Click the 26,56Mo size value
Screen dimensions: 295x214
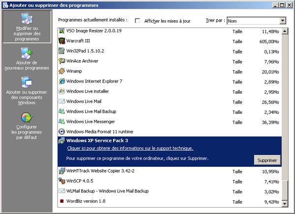(270, 103)
